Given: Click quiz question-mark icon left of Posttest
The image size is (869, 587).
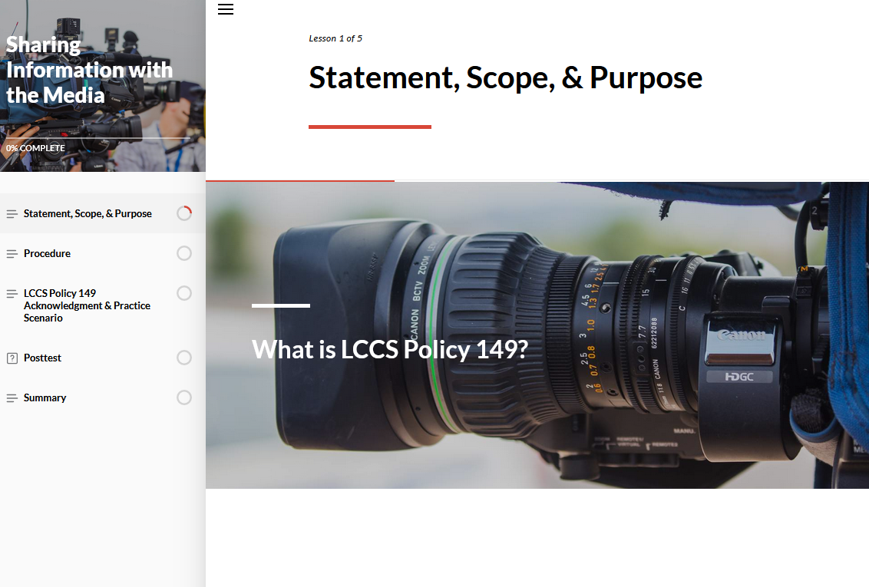Looking at the screenshot, I should (12, 358).
